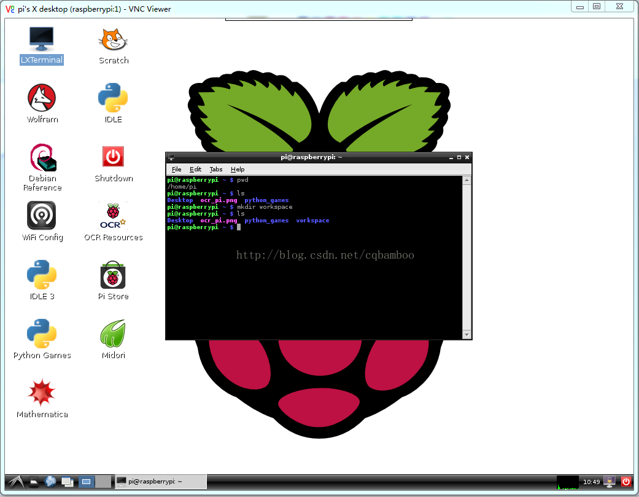Open the Pi Store icon

113,281
